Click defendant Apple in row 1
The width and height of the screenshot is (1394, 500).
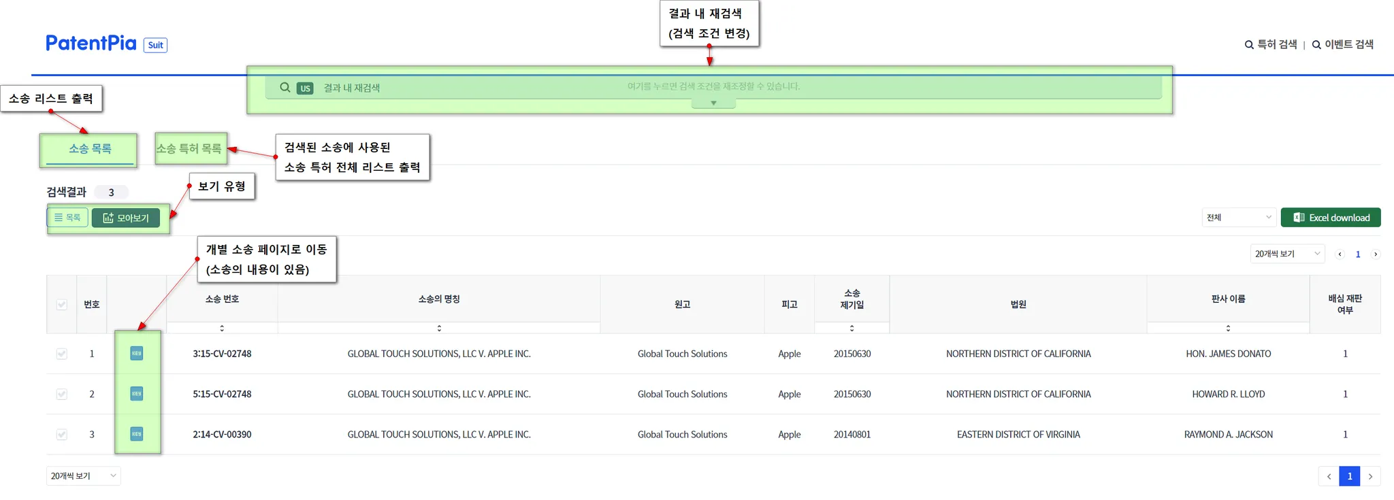click(790, 354)
